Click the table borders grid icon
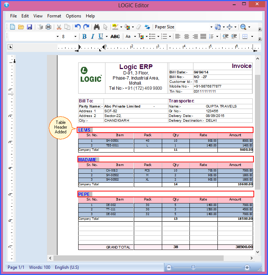268x275 pixels. [245, 36]
